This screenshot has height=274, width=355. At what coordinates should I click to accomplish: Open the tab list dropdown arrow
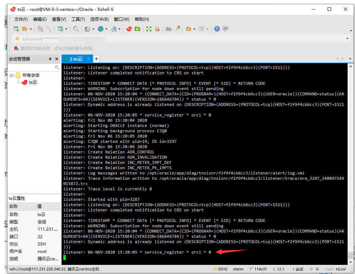tap(350, 59)
